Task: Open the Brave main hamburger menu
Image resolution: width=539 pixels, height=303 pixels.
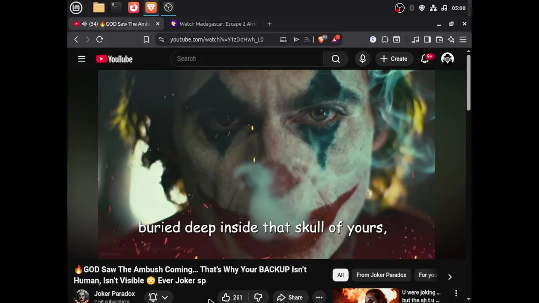Action: (x=463, y=40)
